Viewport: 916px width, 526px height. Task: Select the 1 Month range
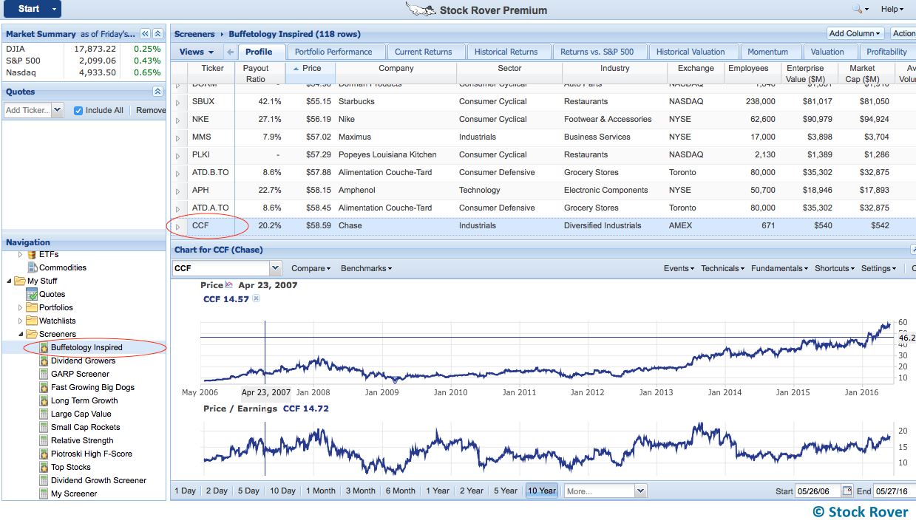(x=321, y=491)
